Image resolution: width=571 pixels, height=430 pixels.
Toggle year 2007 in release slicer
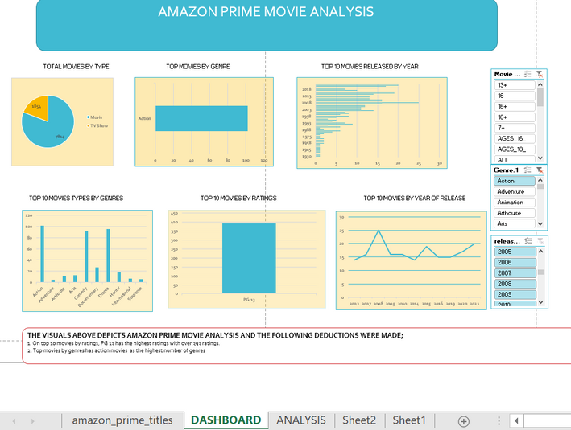click(515, 273)
